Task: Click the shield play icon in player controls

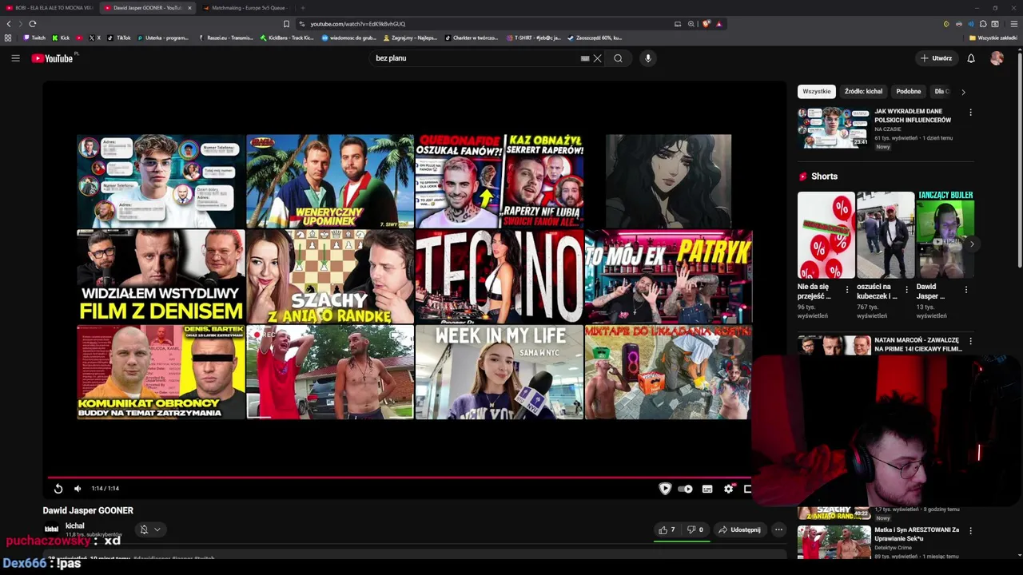Action: 665,489
